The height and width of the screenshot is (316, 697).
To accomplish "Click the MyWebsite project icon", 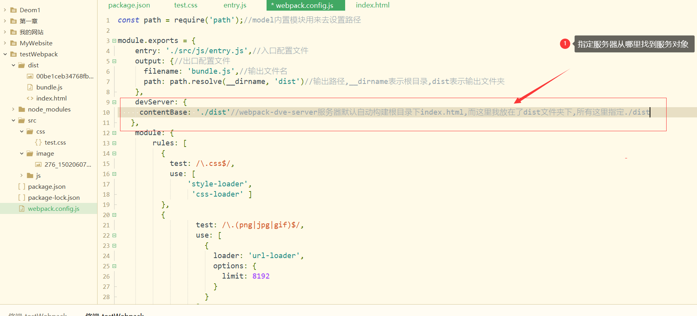I will [x=13, y=43].
